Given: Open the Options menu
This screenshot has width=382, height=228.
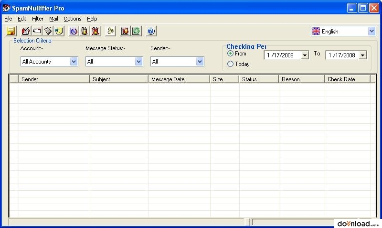Looking at the screenshot, I should tap(73, 19).
